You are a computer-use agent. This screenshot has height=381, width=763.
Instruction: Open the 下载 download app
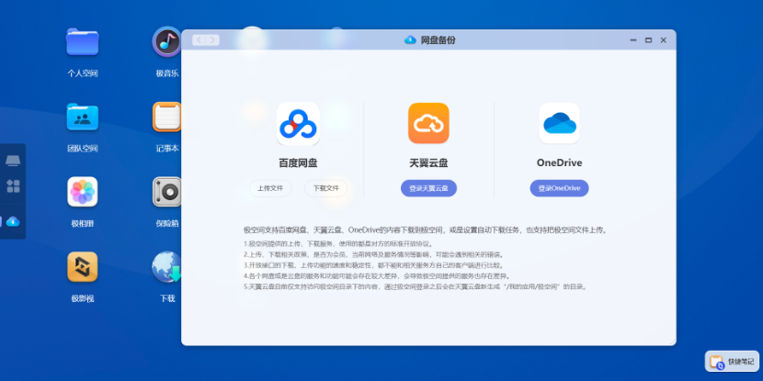pyautogui.click(x=167, y=267)
